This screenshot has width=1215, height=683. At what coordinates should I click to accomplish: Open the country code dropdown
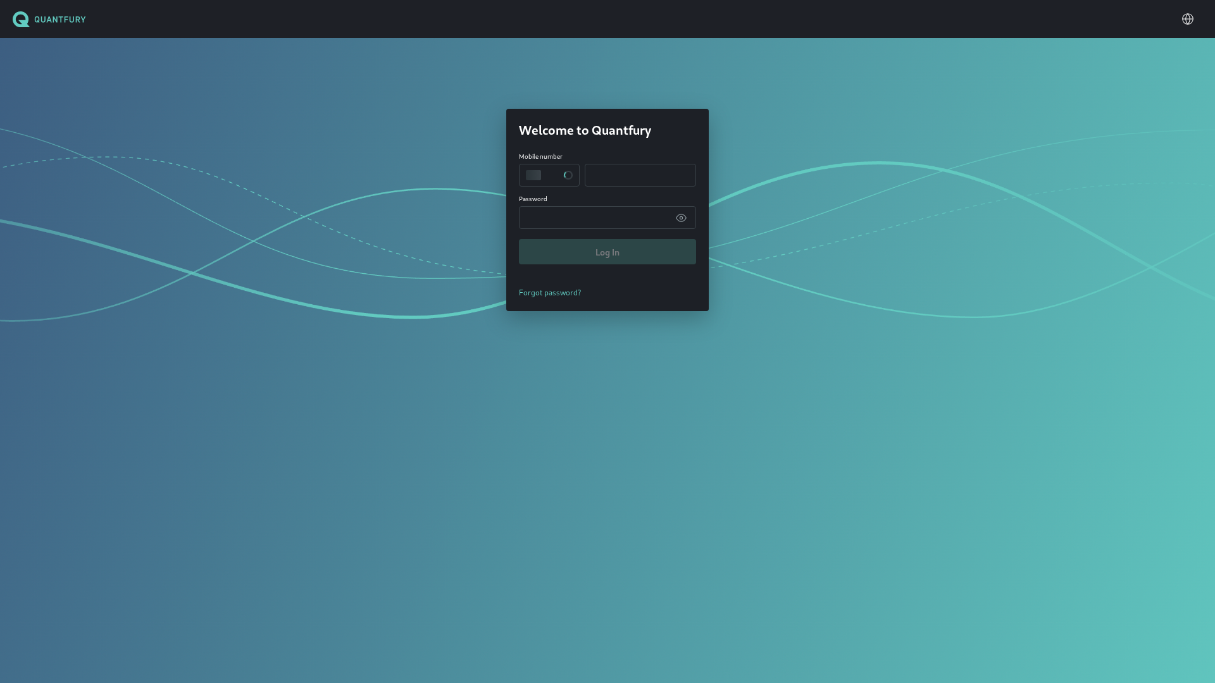tap(549, 175)
